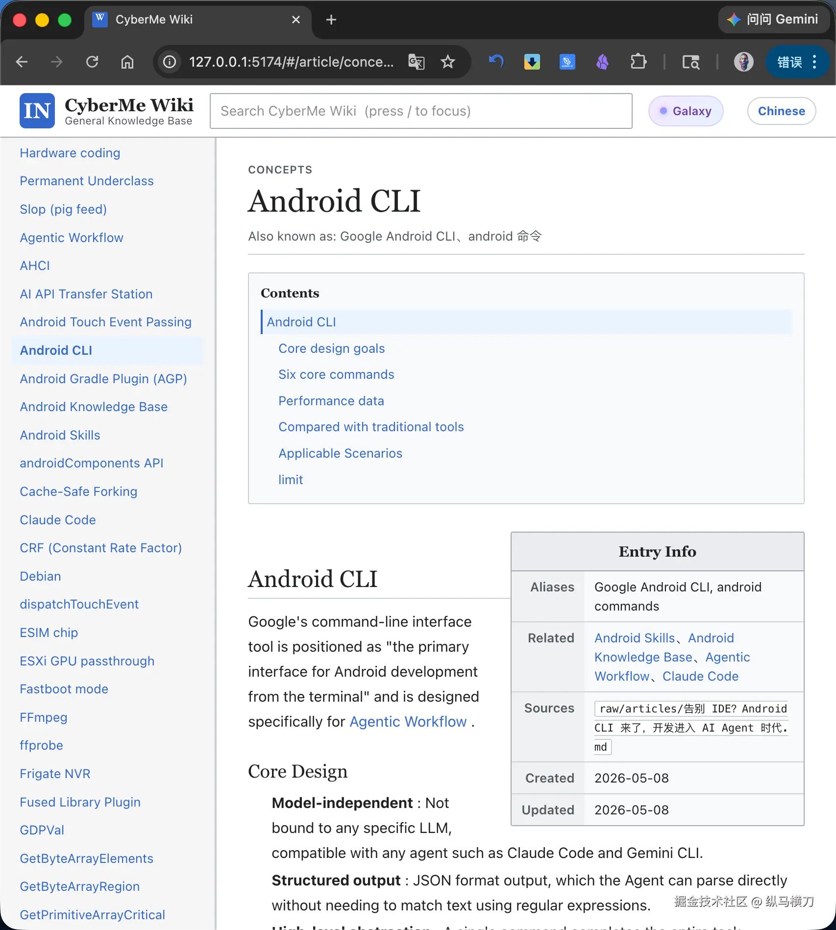
Task: Open GetByteArrayRegion article
Action: [x=80, y=886]
